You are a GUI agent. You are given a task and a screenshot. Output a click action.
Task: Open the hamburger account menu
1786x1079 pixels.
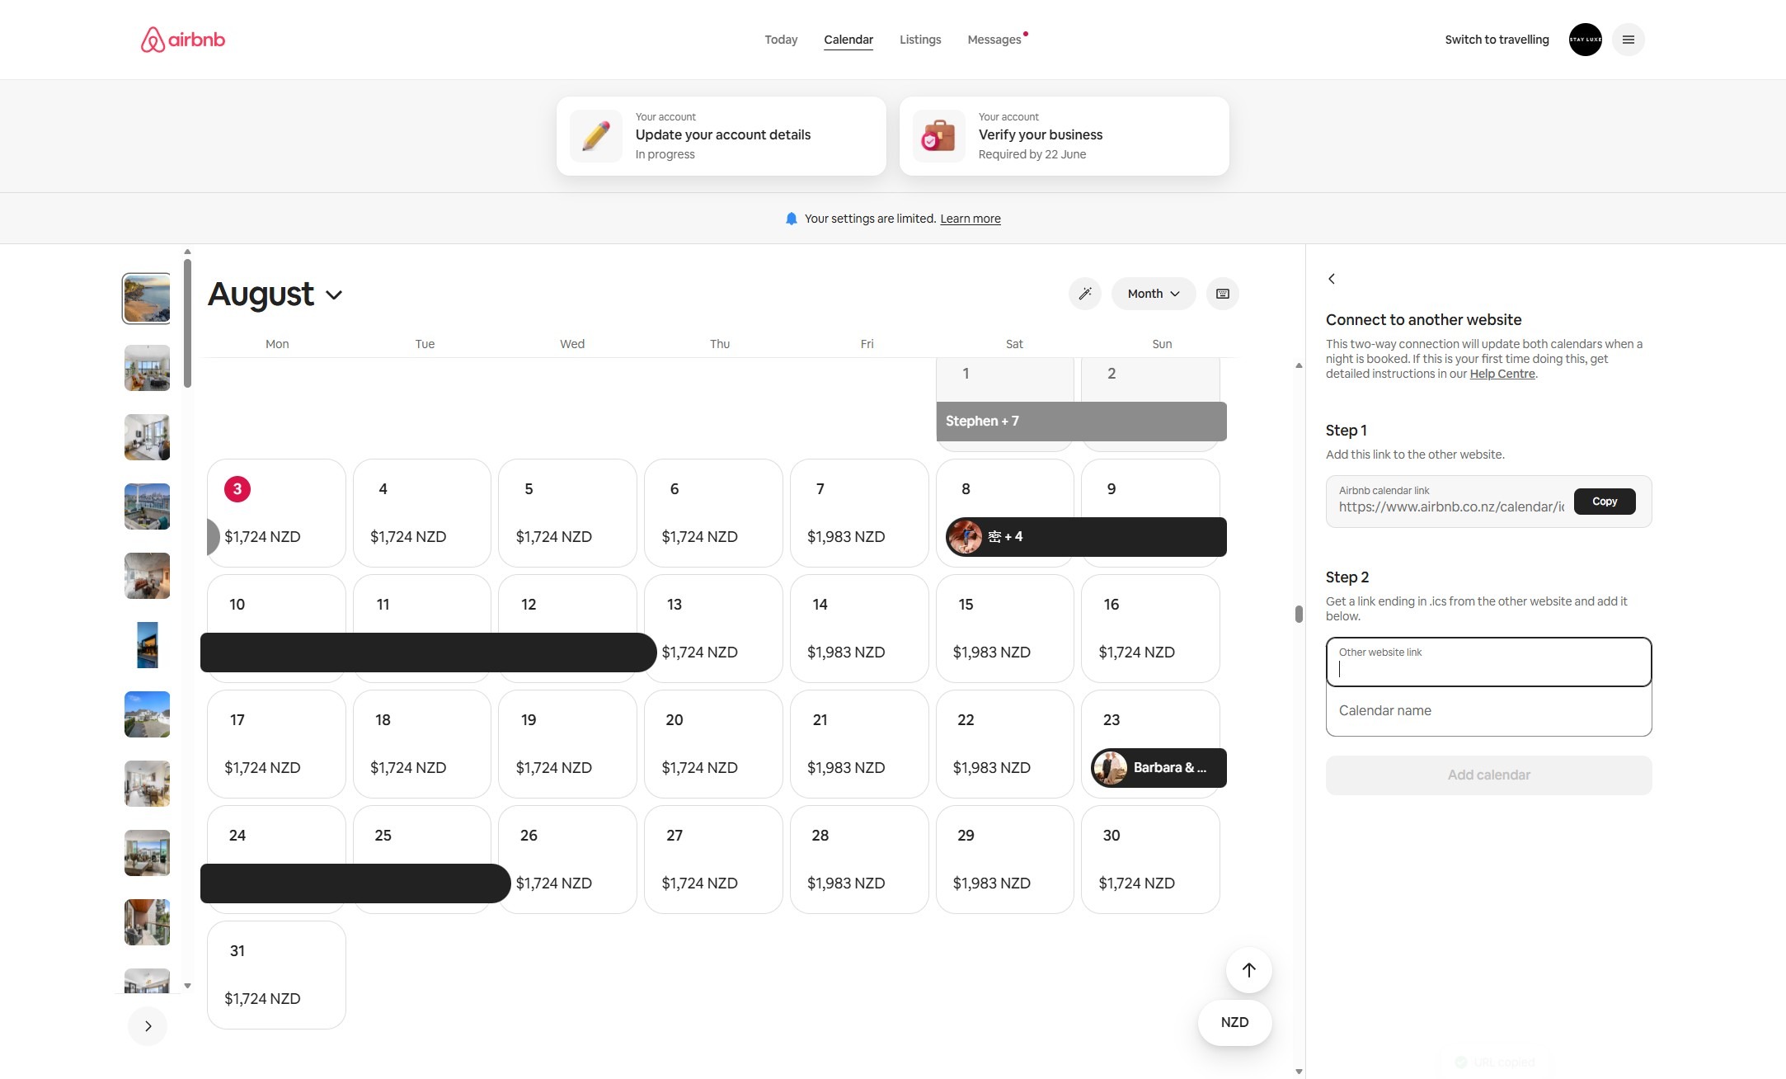tap(1628, 40)
